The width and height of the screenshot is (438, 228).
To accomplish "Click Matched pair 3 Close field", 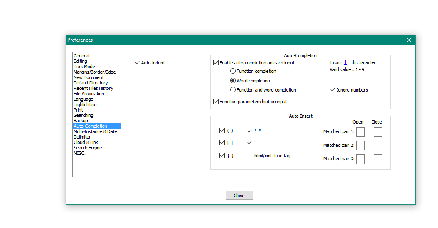I will [378, 159].
